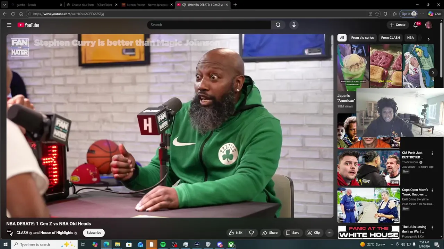
Task: Open Panic at the White House thumbnail
Action: (369, 232)
